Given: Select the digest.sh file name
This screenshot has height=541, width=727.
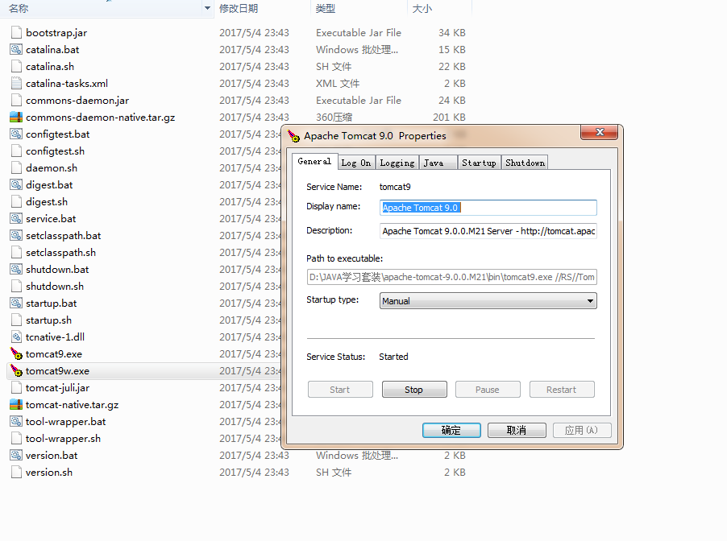Looking at the screenshot, I should tap(47, 202).
